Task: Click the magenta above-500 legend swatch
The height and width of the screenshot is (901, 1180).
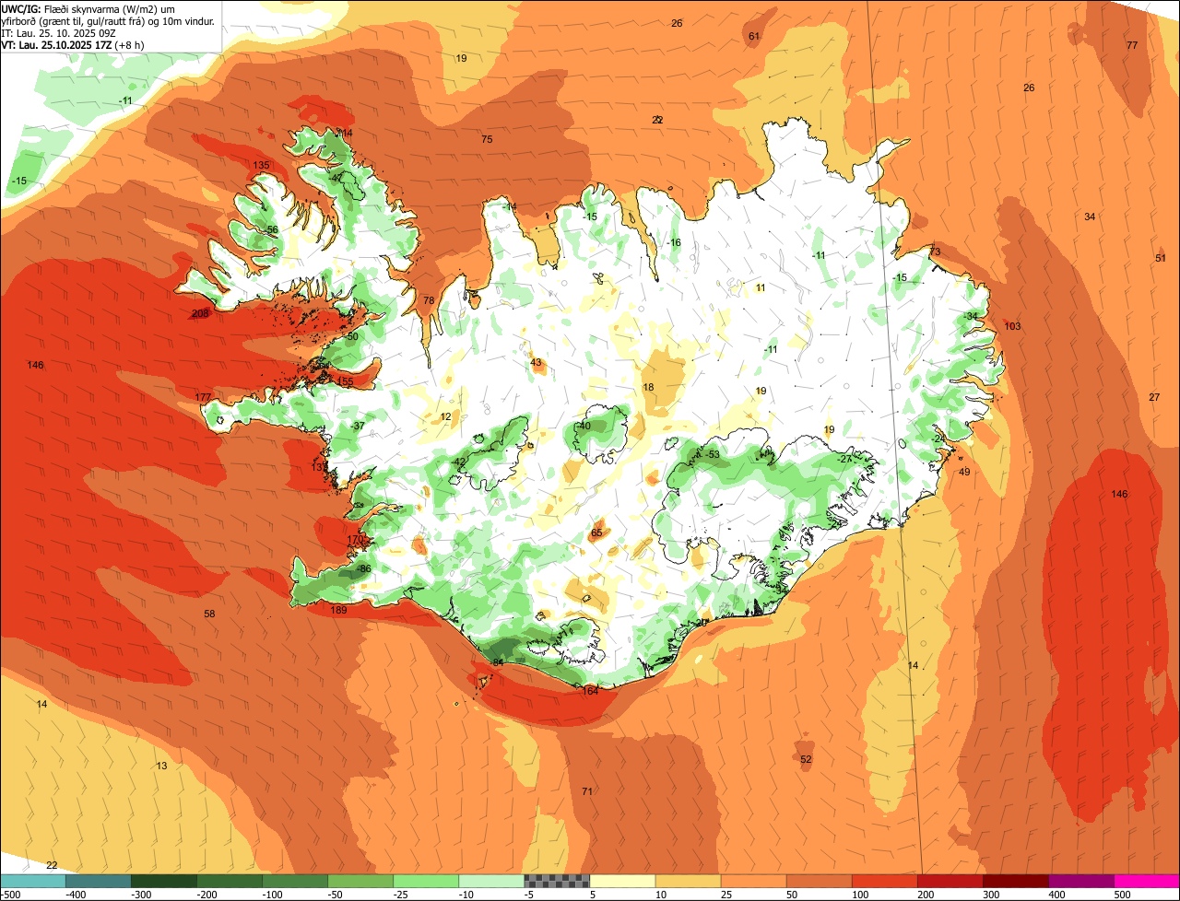Action: click(x=1146, y=881)
